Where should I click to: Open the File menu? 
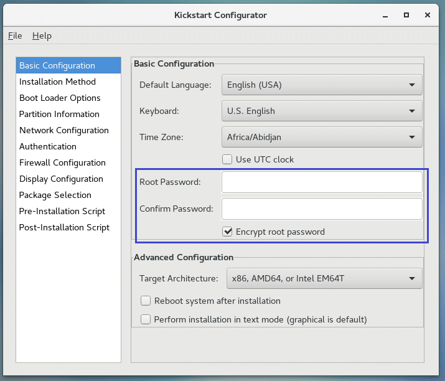15,35
